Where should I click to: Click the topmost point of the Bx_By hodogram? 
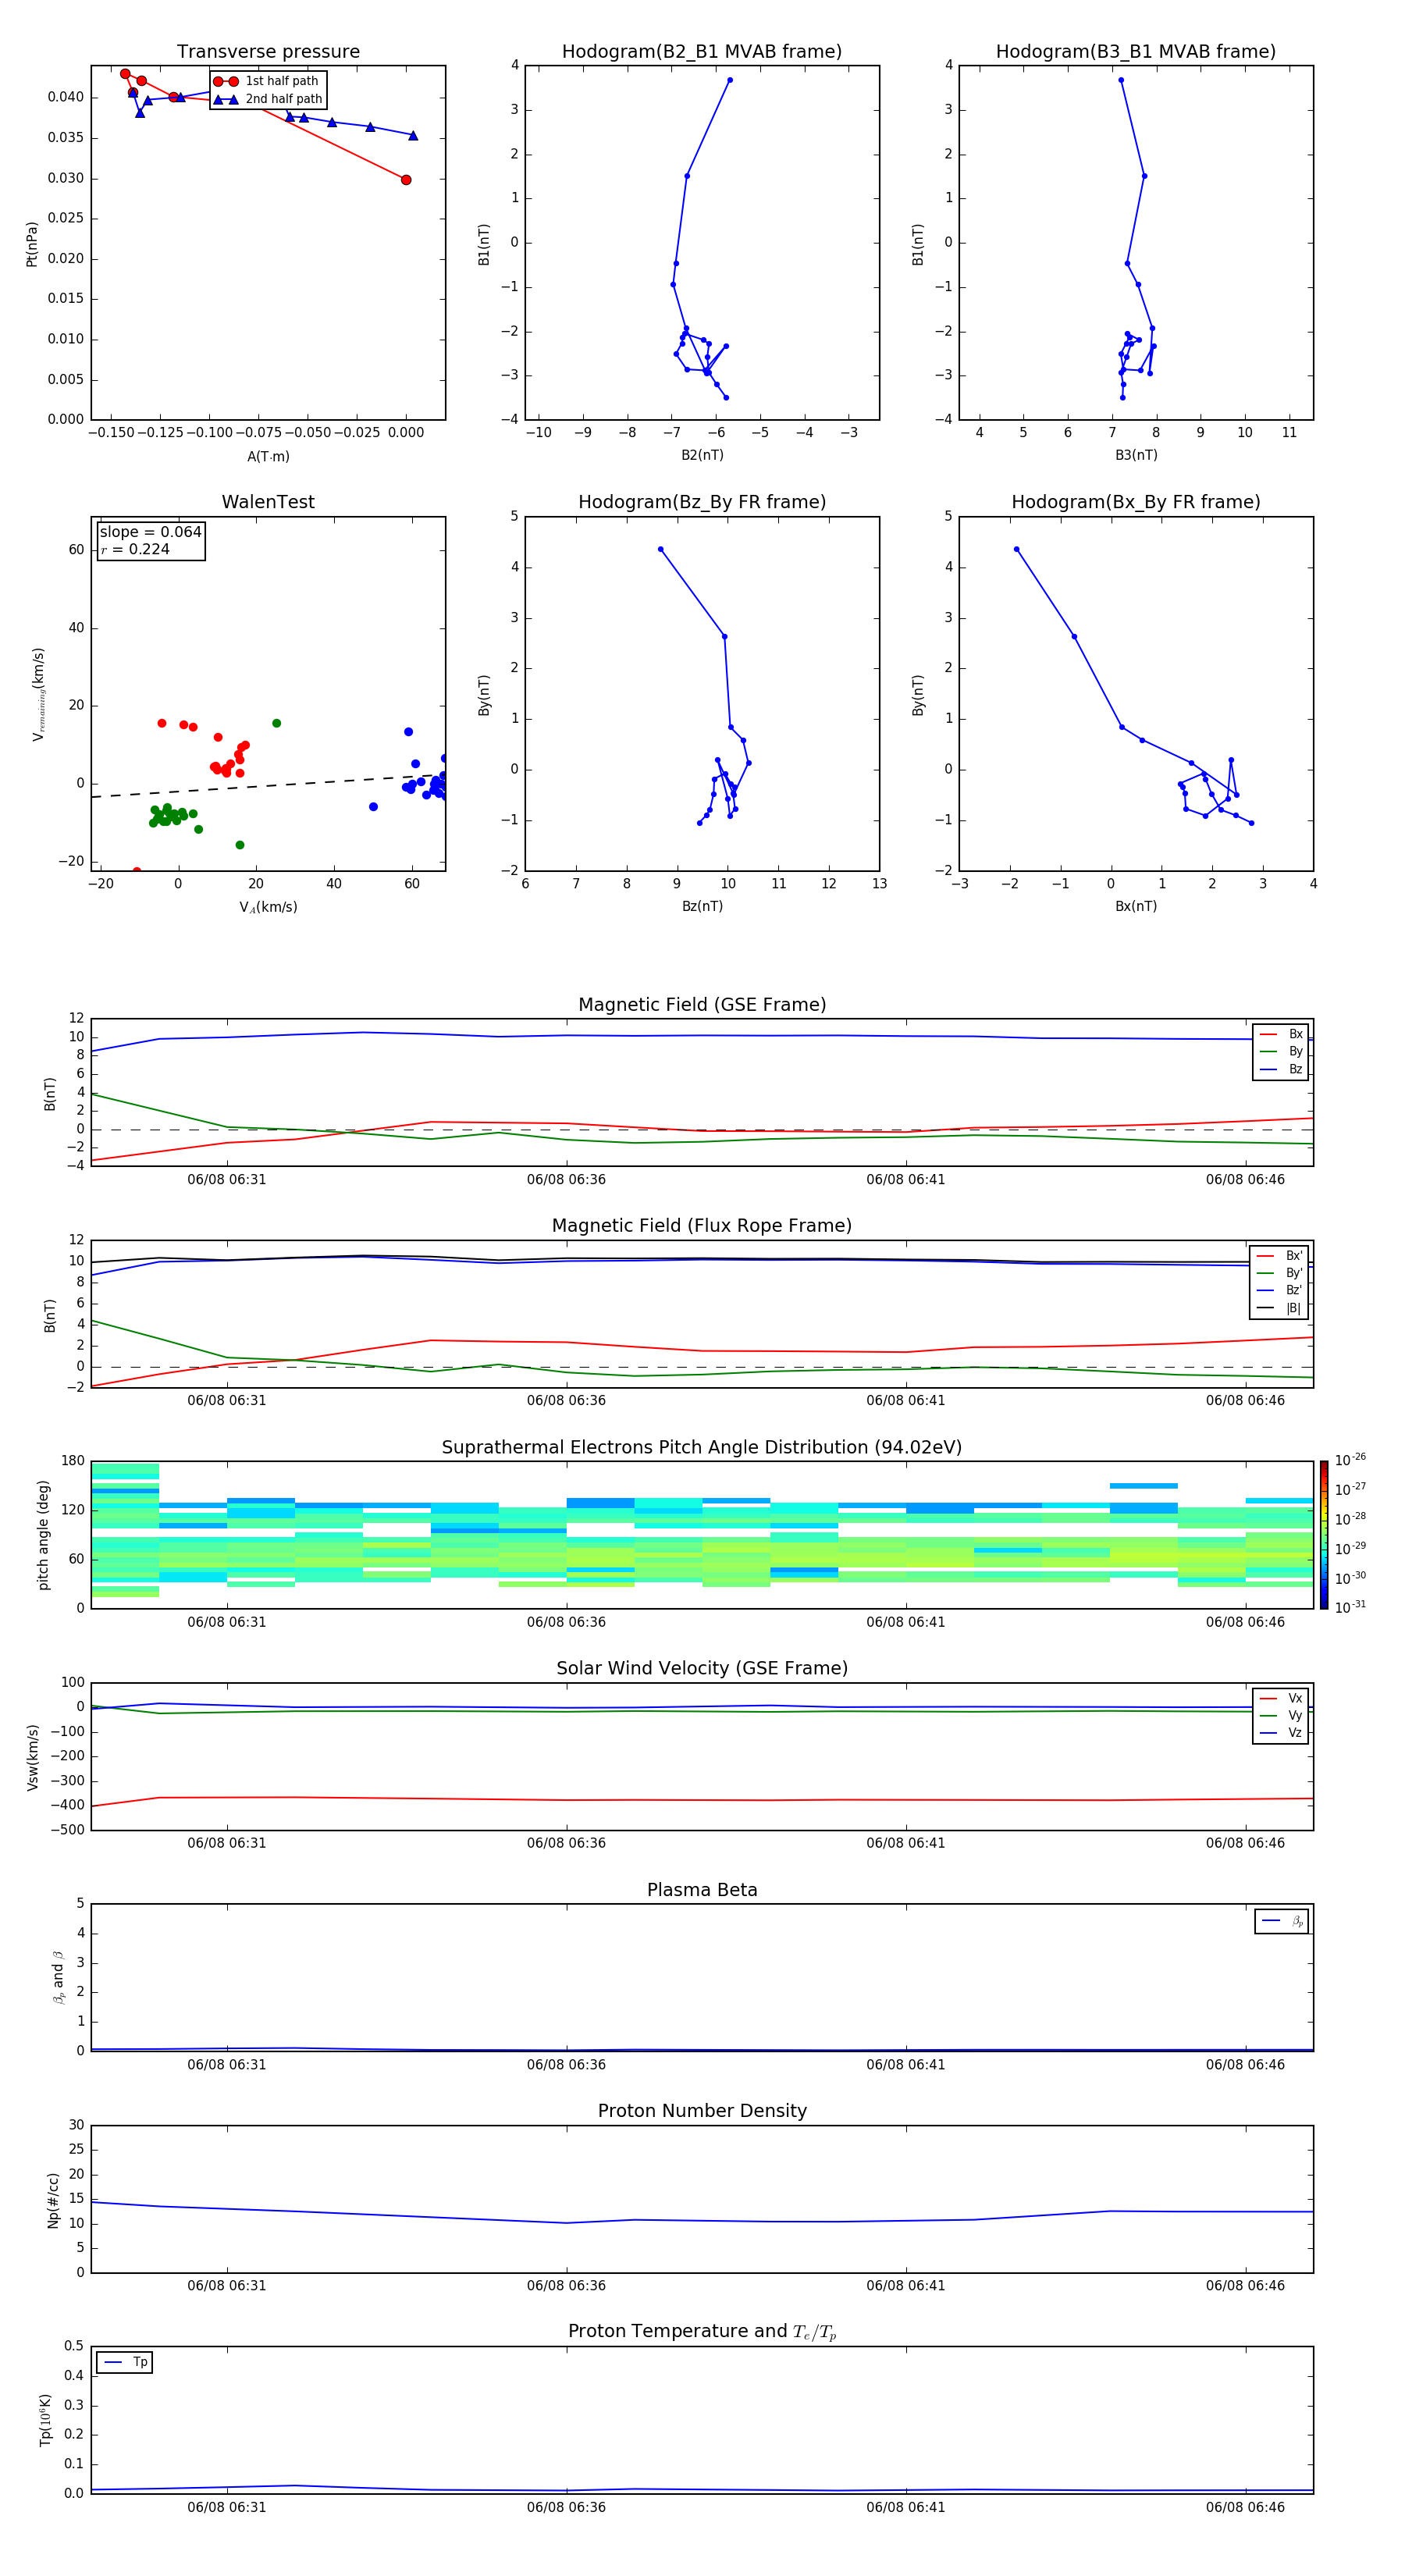(1017, 549)
